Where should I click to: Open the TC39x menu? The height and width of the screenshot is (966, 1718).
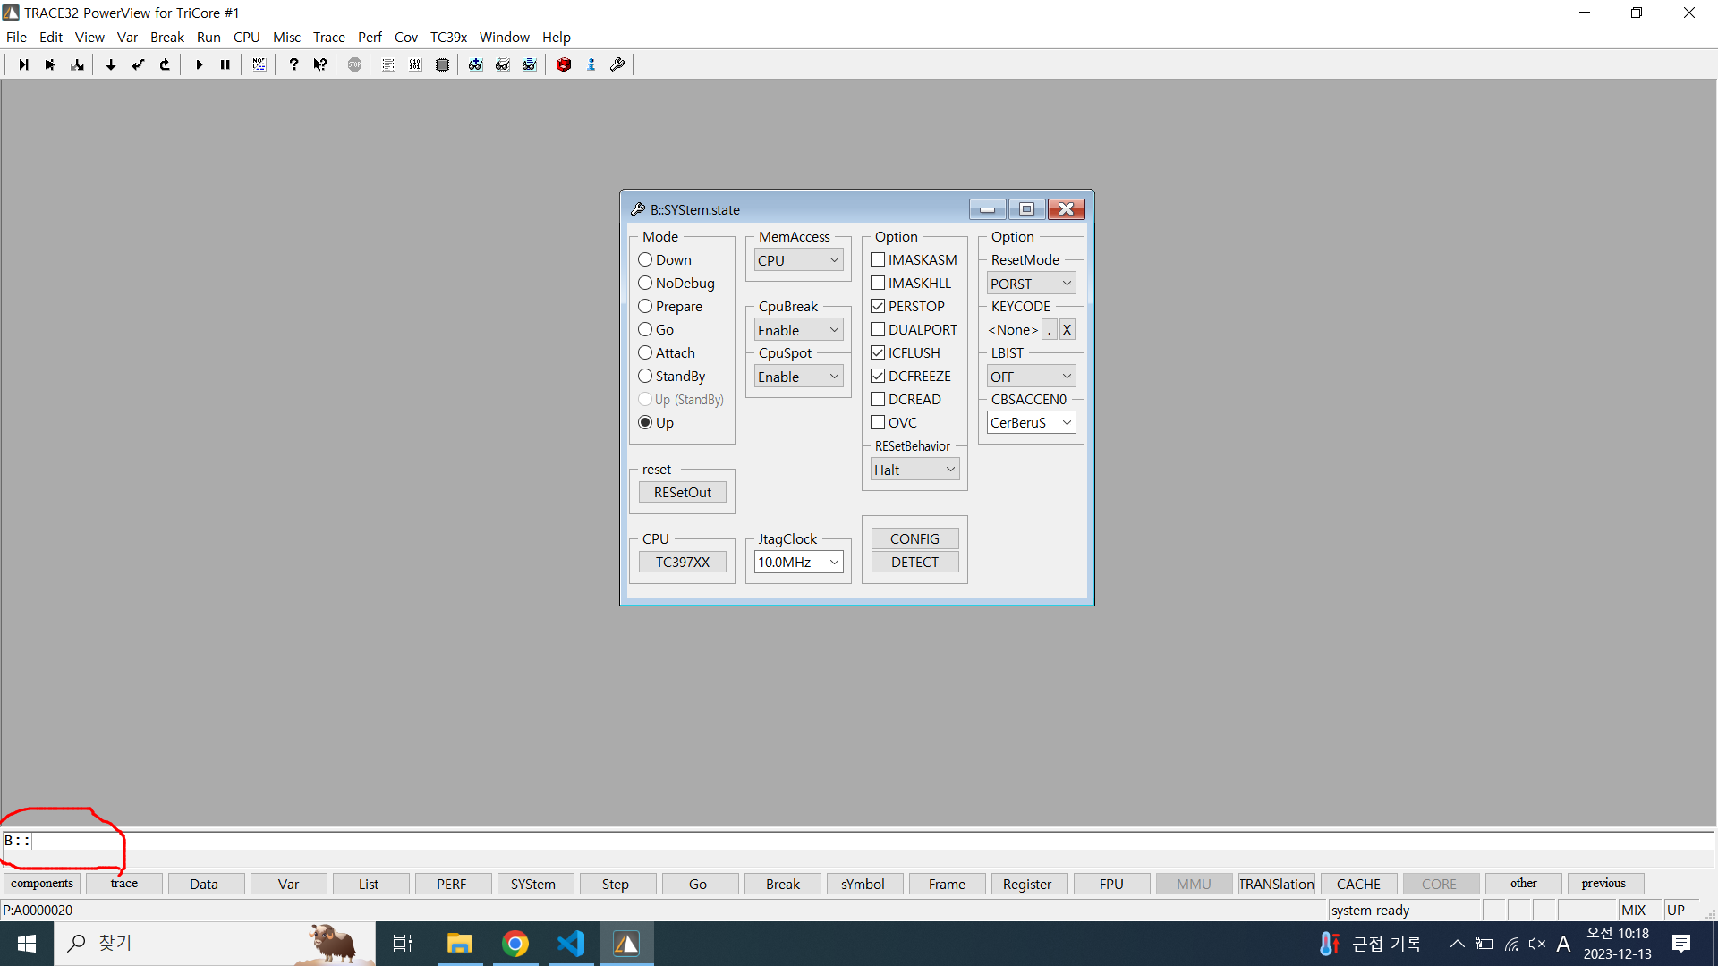tap(448, 37)
